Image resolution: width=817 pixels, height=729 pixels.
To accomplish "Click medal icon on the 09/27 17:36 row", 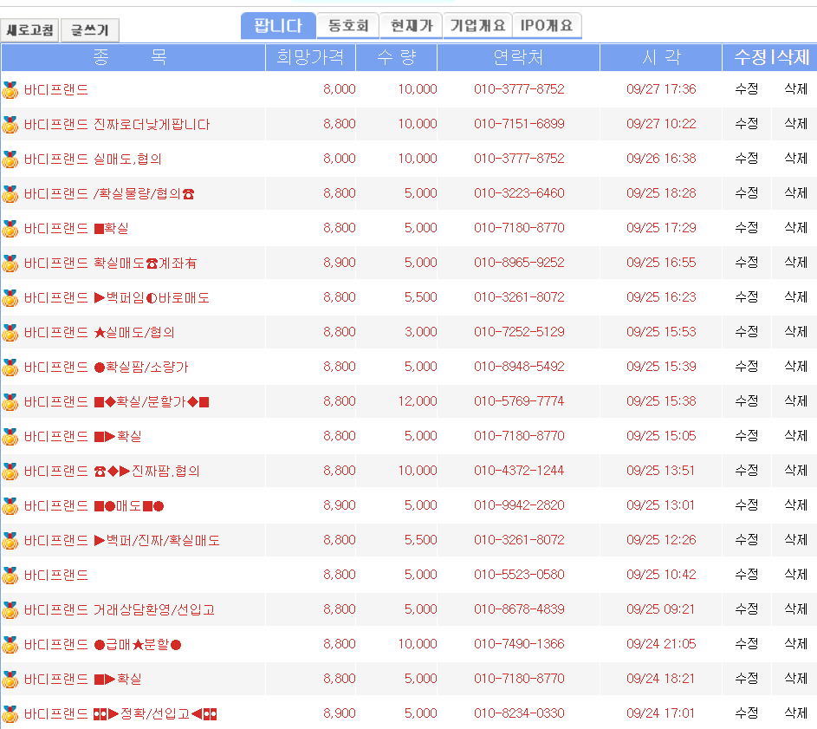I will pos(10,89).
